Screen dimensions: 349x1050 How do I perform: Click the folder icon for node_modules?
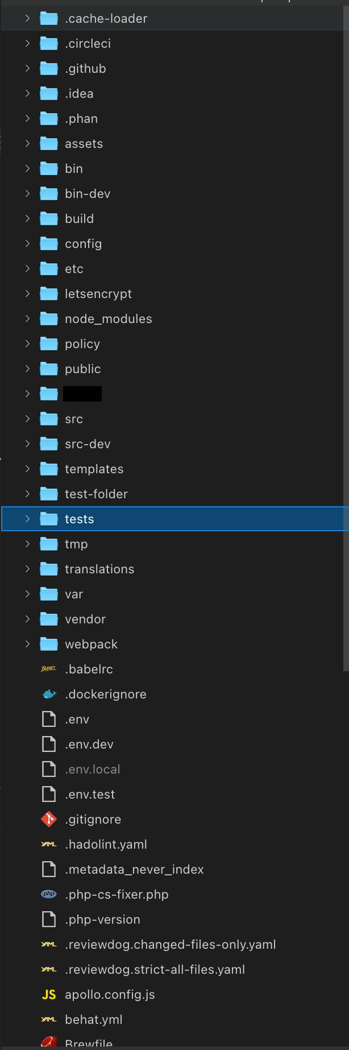coord(49,319)
